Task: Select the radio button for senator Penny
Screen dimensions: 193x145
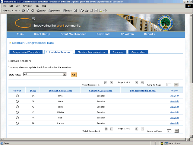Action: pyautogui.click(x=17, y=123)
